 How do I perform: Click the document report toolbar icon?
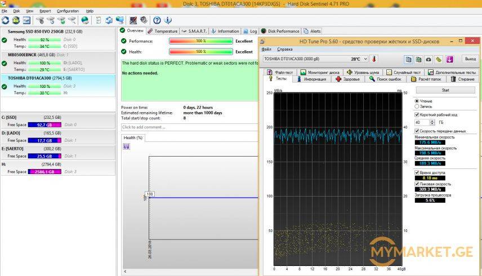coord(99,20)
